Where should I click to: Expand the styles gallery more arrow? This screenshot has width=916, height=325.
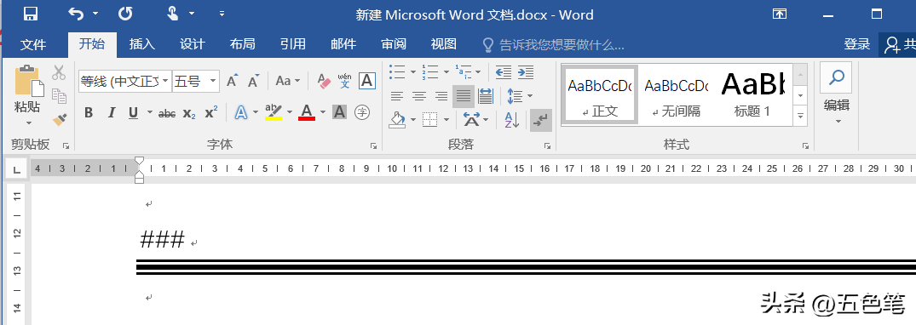[800, 115]
